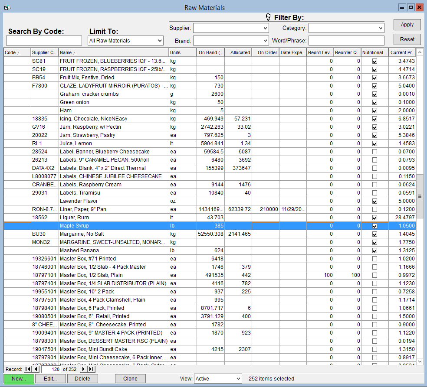Image resolution: width=427 pixels, height=387 pixels.
Task: Jump to the last record
Action: 92,369
